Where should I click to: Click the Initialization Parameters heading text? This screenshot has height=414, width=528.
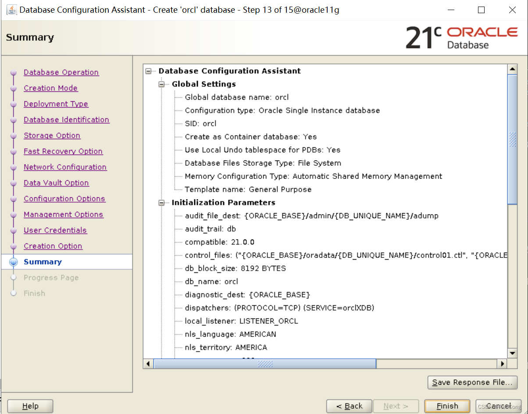point(223,203)
